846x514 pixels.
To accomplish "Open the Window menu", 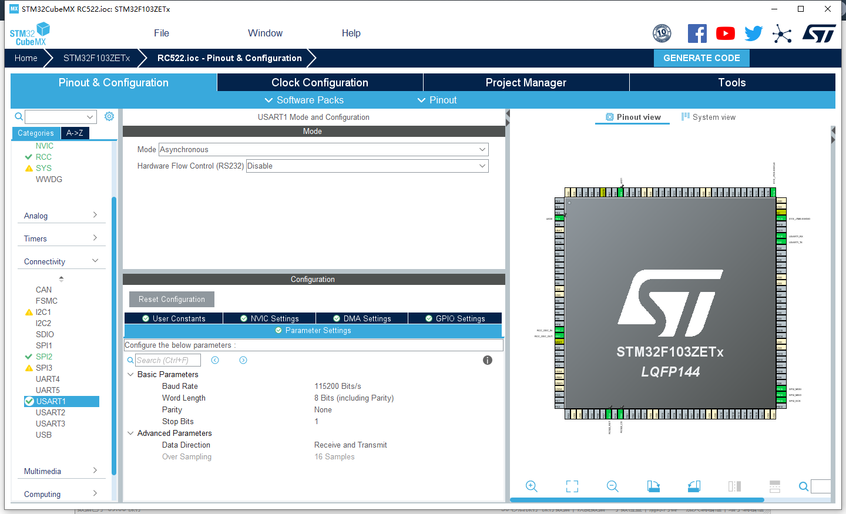I will coord(265,33).
